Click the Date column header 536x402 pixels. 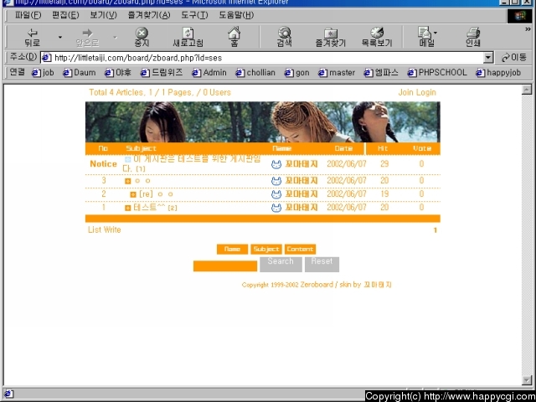pyautogui.click(x=343, y=148)
